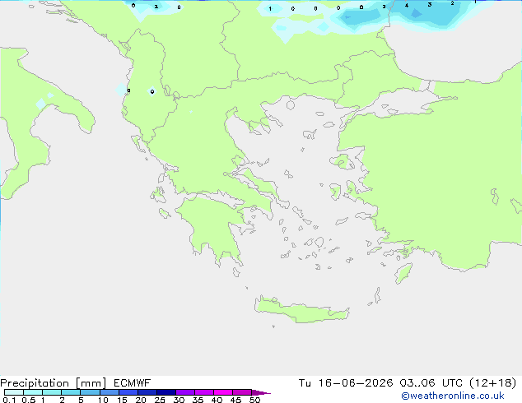Pick the magenta legend swatch above 40
This screenshot has height=403, width=522.
[223, 392]
